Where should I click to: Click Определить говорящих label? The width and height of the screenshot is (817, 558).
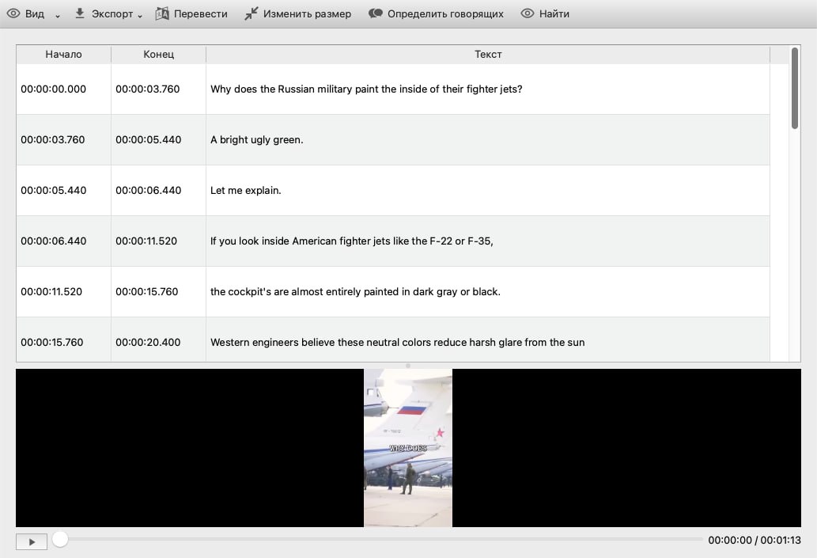coord(445,13)
